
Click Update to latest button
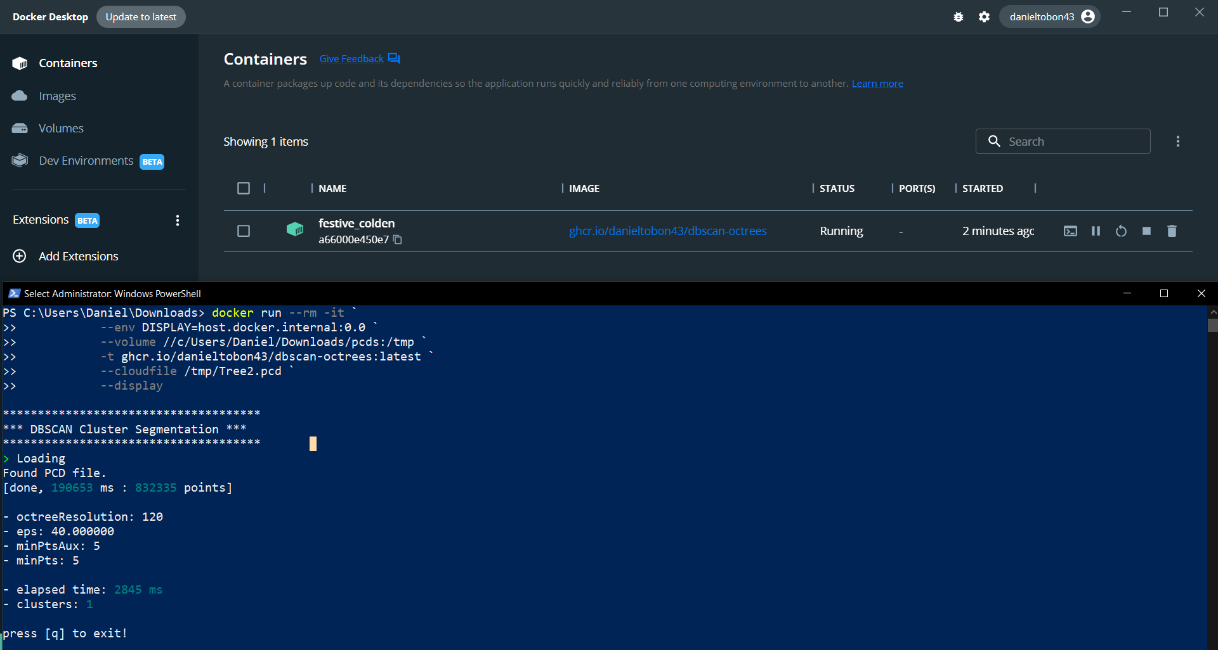(141, 17)
